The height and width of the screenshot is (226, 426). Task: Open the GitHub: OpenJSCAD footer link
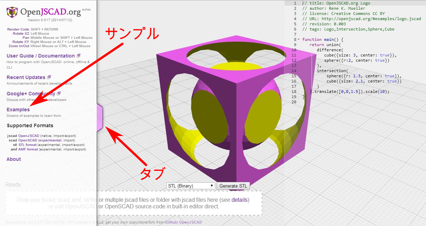tap(183, 222)
